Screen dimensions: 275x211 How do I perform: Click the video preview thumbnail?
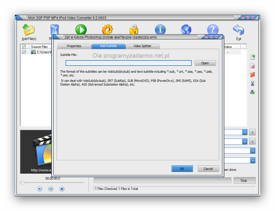(36, 152)
